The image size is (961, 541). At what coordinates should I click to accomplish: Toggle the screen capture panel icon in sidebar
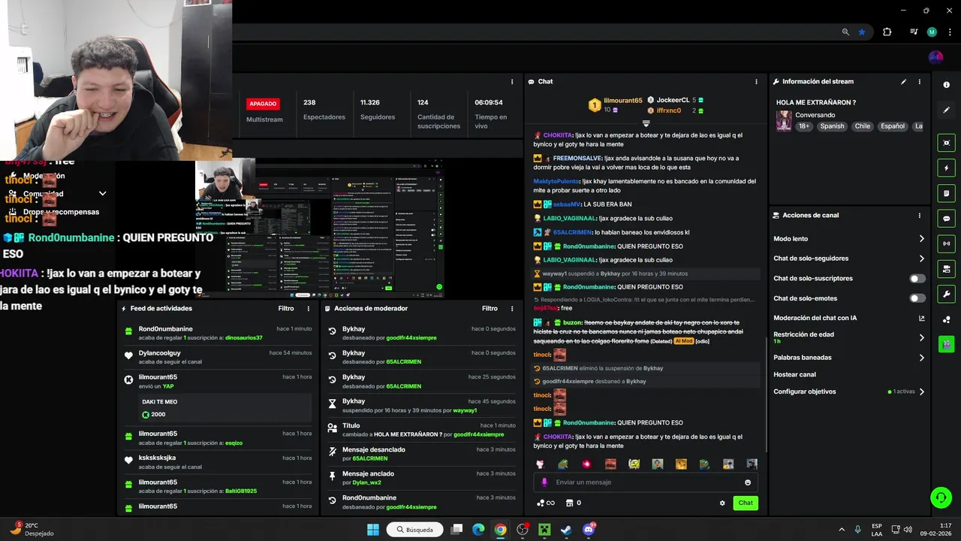tap(946, 143)
